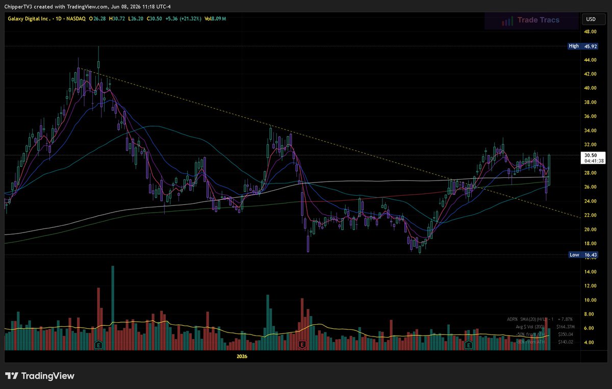Click the High 45.92 price label
The height and width of the screenshot is (389, 612).
tap(583, 46)
